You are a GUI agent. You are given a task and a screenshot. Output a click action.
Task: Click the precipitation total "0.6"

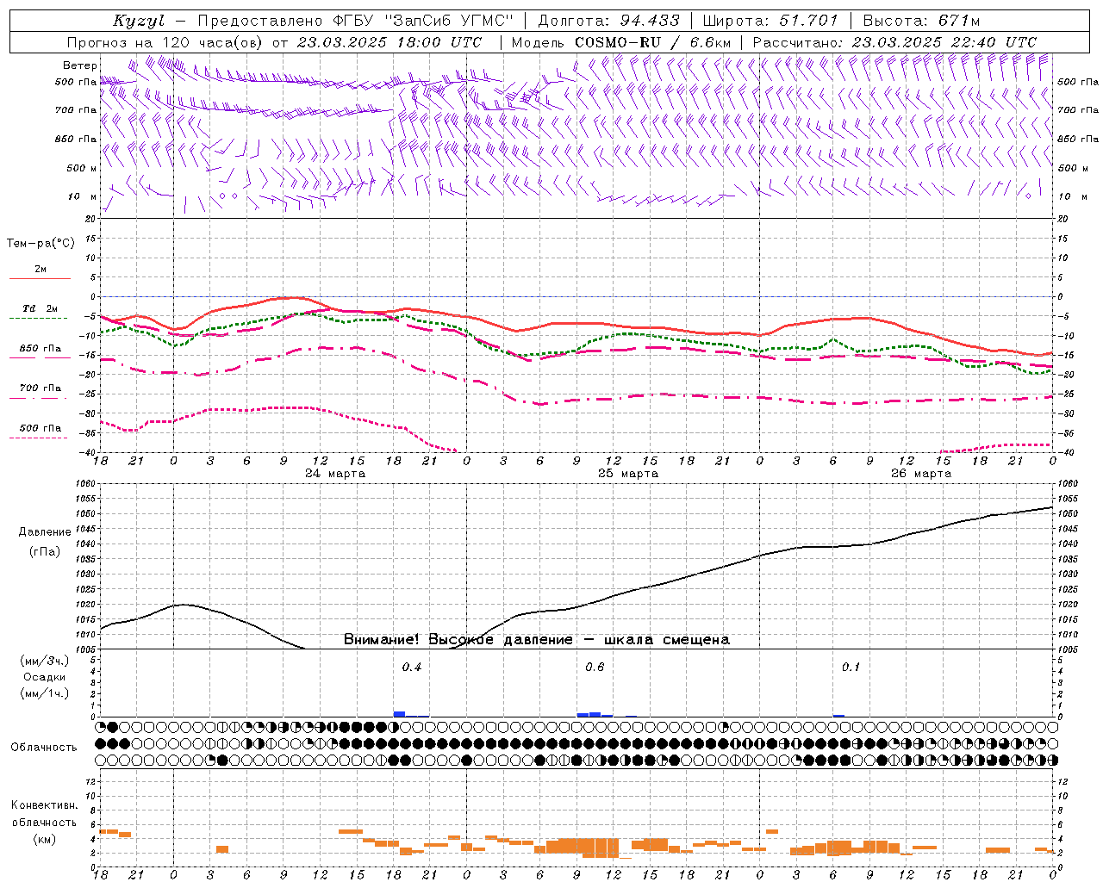[595, 668]
